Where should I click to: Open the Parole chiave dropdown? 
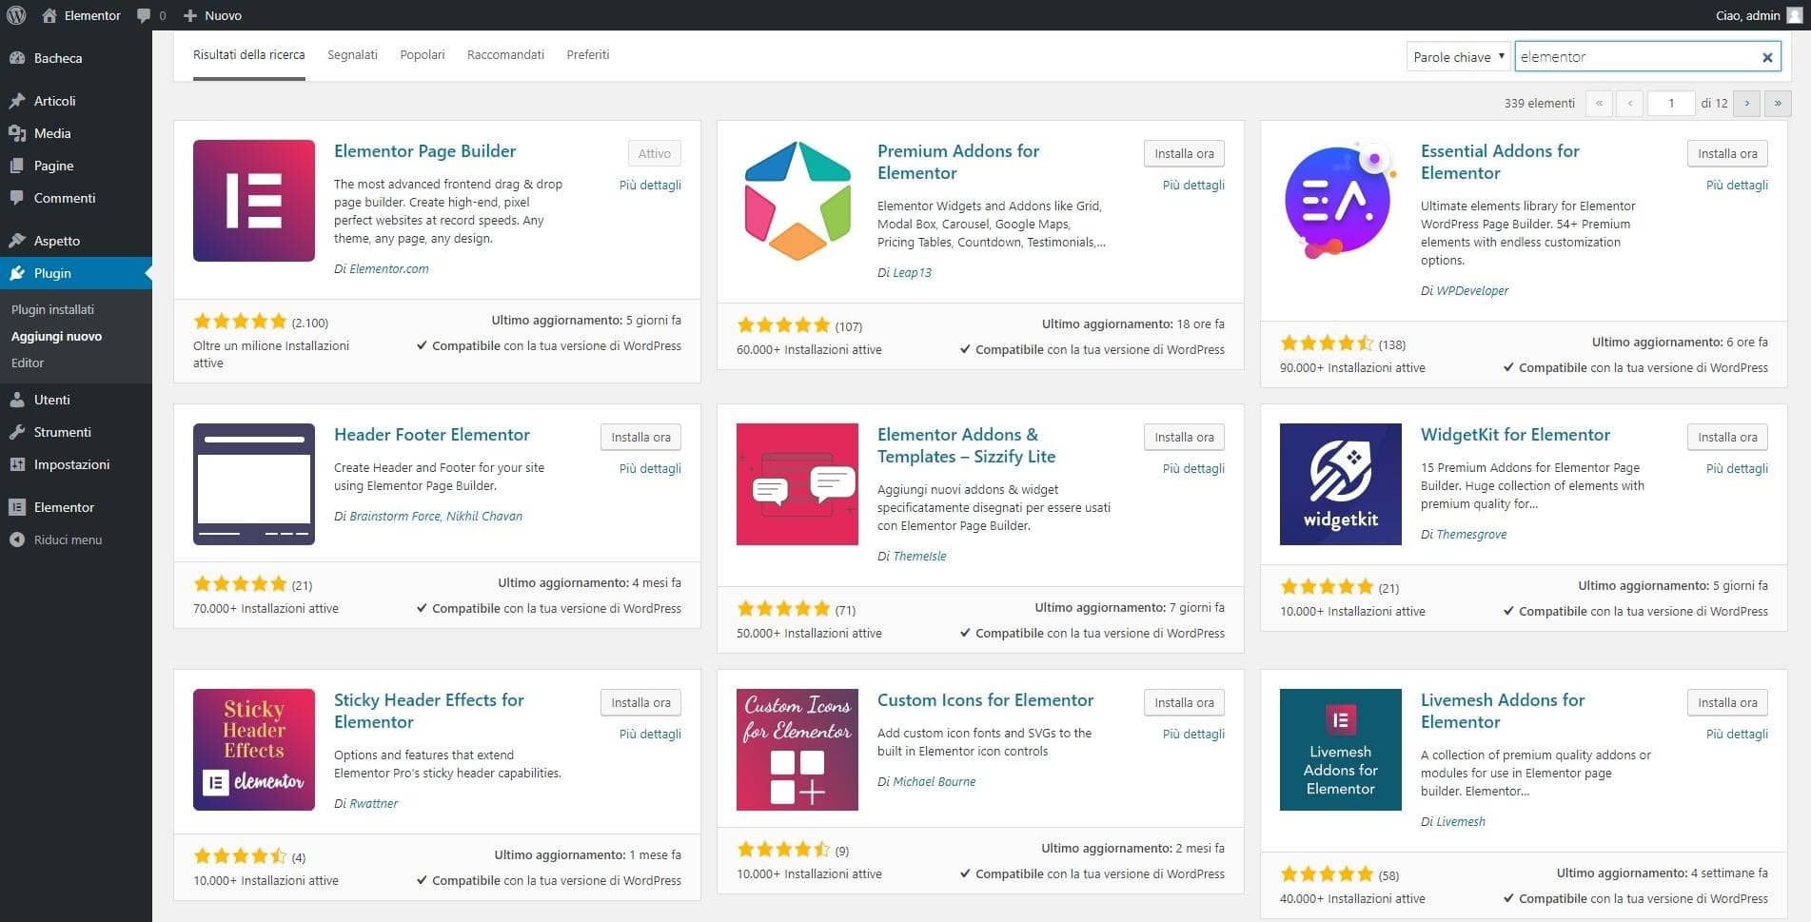(1458, 57)
